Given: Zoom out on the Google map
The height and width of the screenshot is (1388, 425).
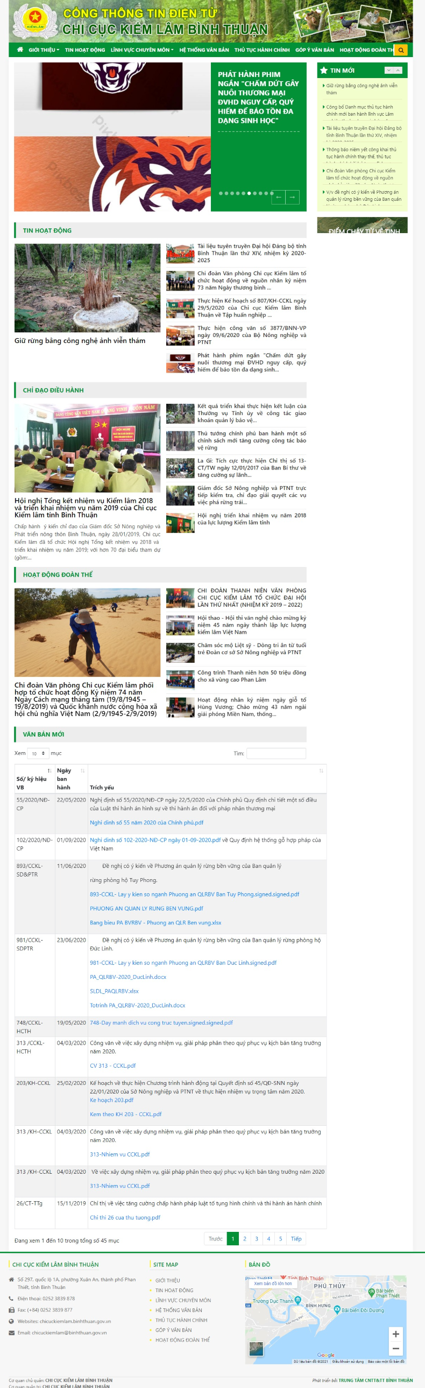Looking at the screenshot, I should pos(395,1348).
